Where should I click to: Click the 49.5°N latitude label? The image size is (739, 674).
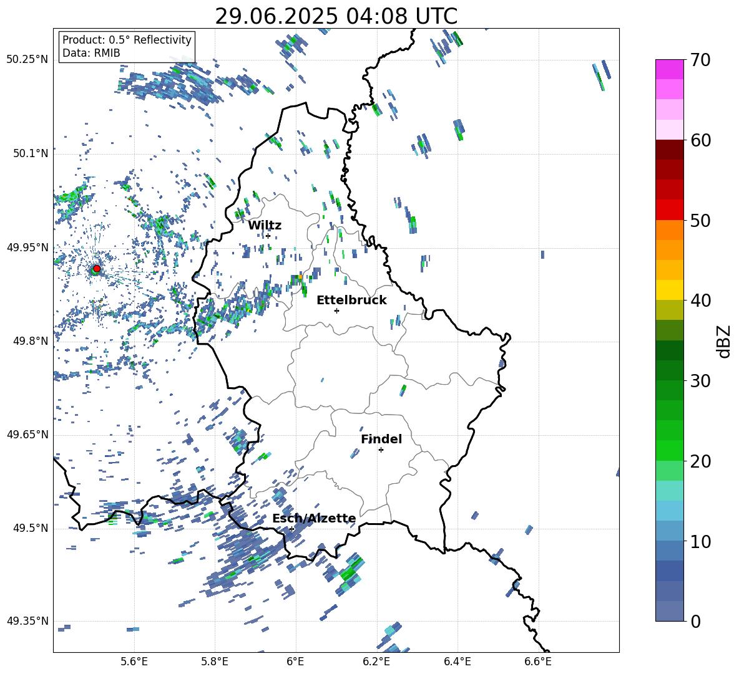point(31,528)
